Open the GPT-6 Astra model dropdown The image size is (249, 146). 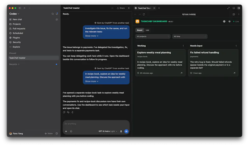108,131
